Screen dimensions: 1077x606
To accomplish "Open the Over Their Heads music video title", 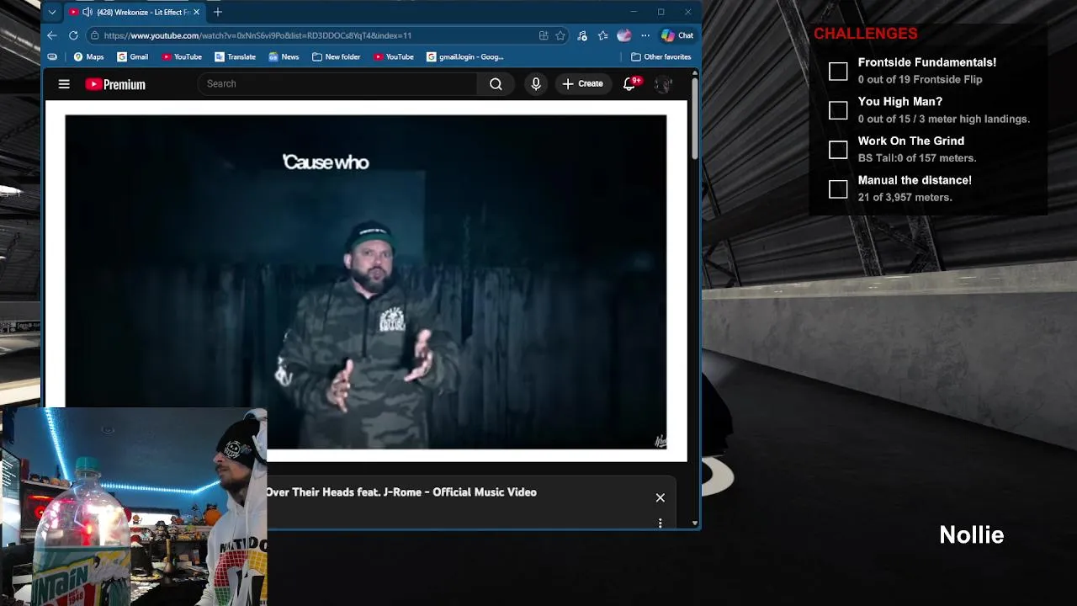I will [x=401, y=492].
